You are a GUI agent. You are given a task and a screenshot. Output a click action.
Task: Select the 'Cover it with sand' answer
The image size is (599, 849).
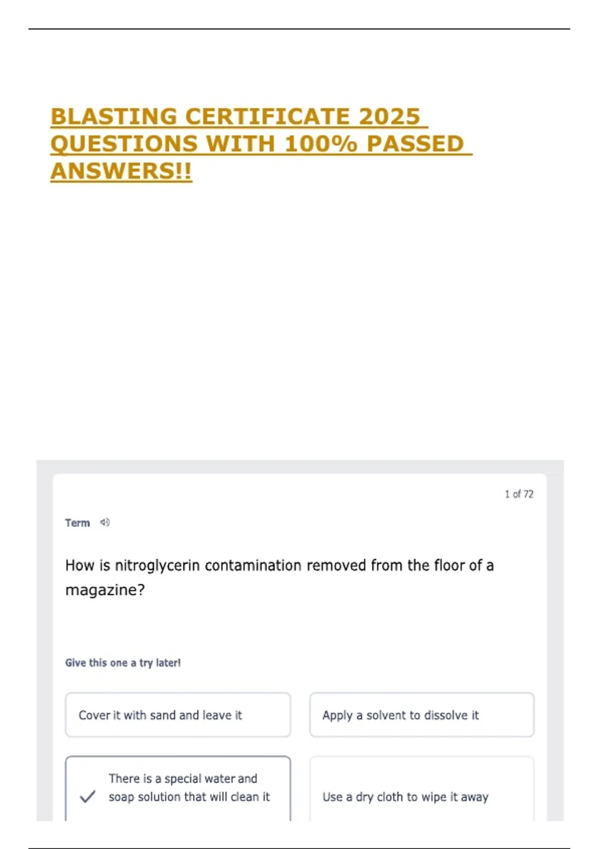(160, 715)
